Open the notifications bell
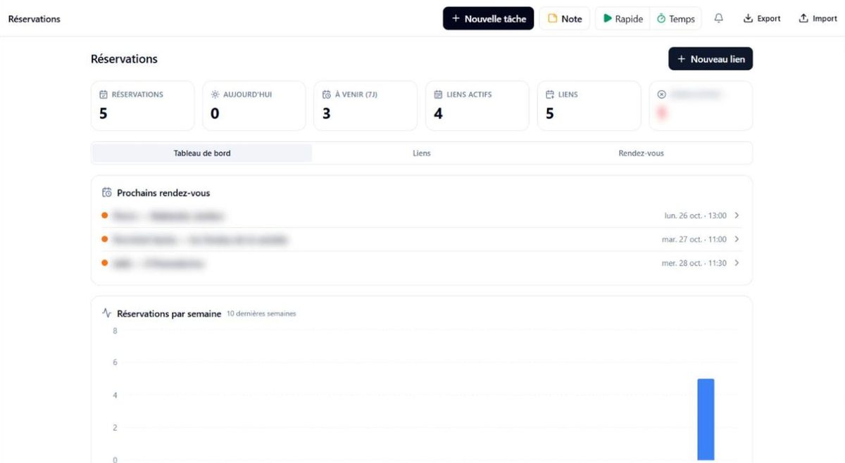The height and width of the screenshot is (463, 845). (718, 19)
